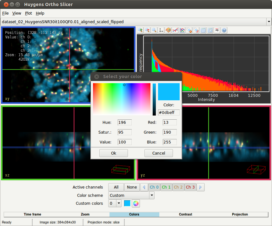Toggle channel Ch 1 visibility
Viewport: 272px width, 226px height.
166,187
